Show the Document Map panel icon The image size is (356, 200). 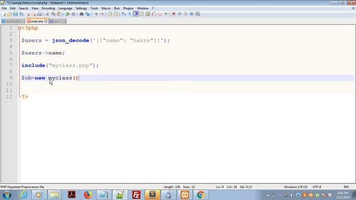click(147, 14)
